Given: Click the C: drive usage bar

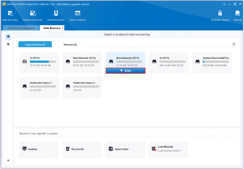Looking at the screenshot, I should 43,62.
